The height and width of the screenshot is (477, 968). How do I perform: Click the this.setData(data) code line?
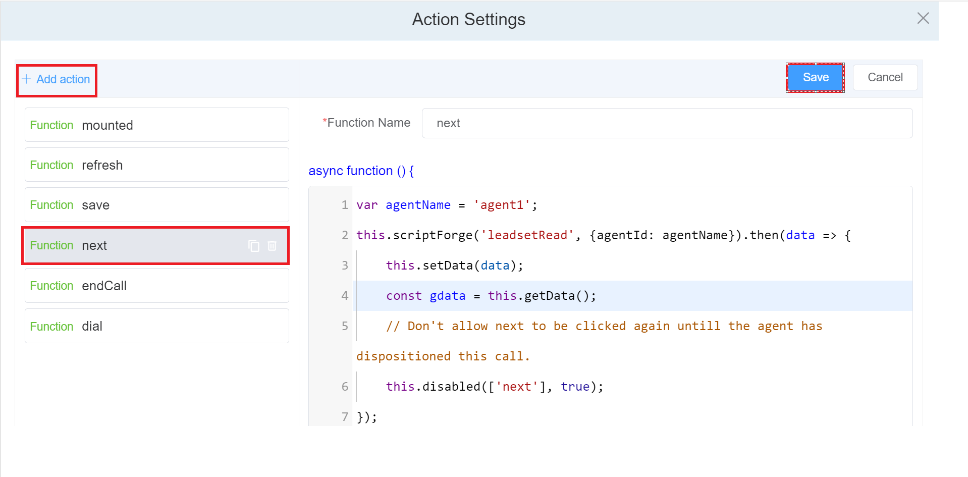click(454, 266)
